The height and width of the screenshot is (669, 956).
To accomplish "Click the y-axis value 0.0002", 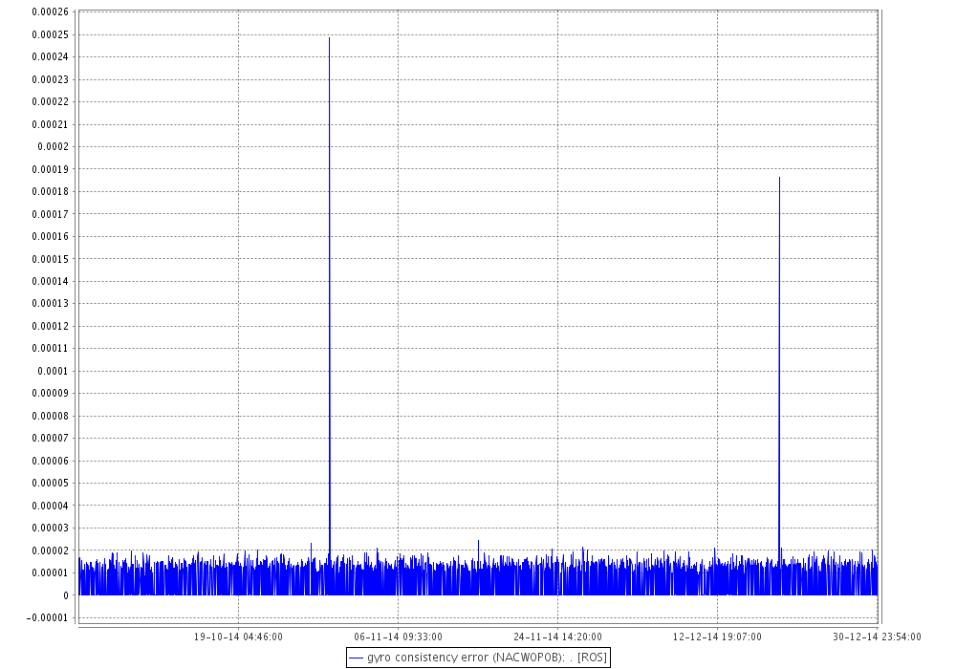I will [x=53, y=147].
